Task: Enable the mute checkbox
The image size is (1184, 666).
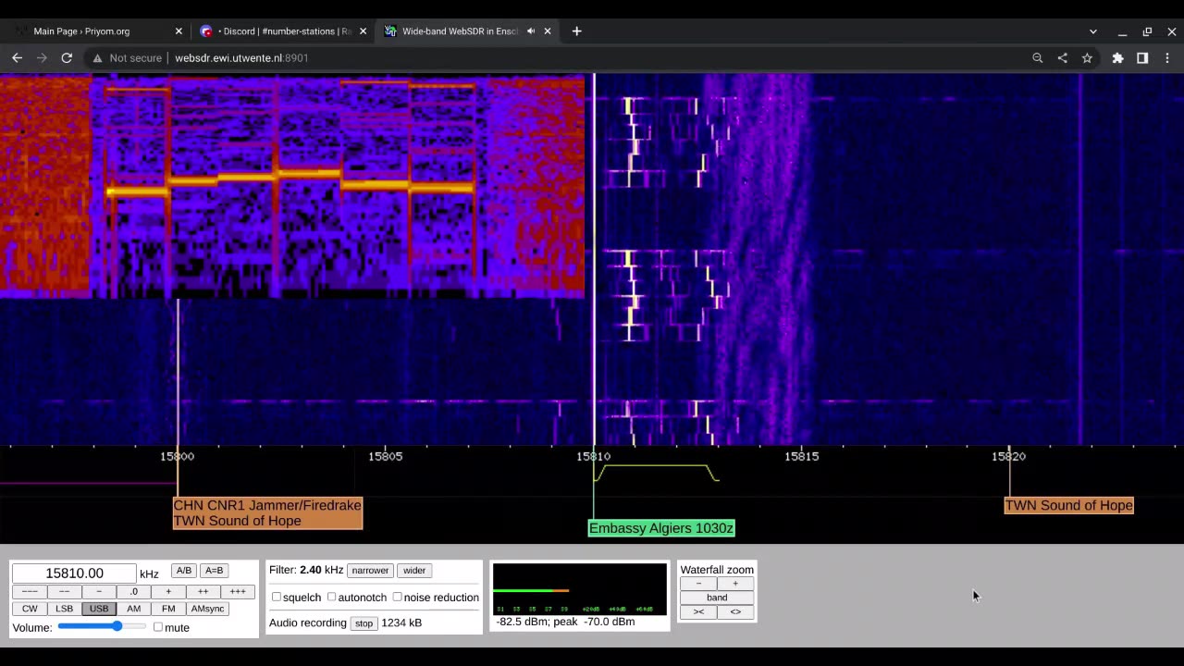Action: coord(158,627)
